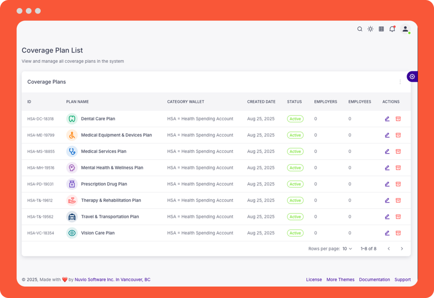Go to the previous table page
Viewport: 434px width, 298px height.
tap(389, 249)
